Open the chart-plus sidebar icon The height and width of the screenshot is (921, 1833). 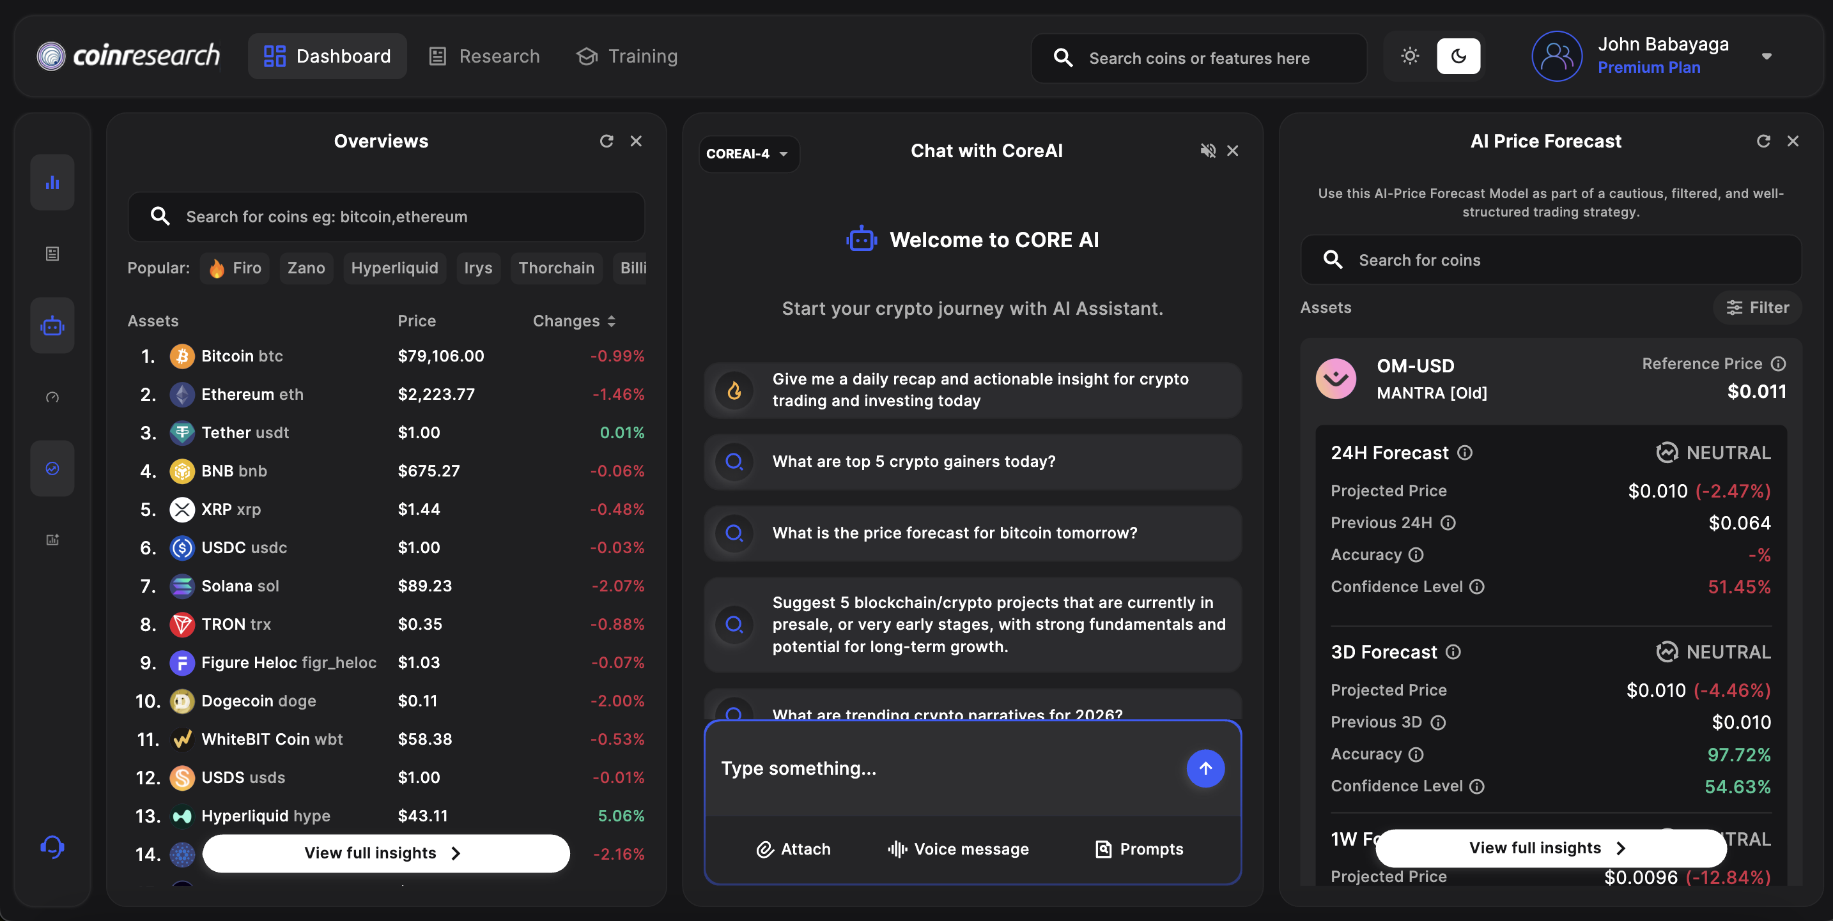[x=52, y=540]
